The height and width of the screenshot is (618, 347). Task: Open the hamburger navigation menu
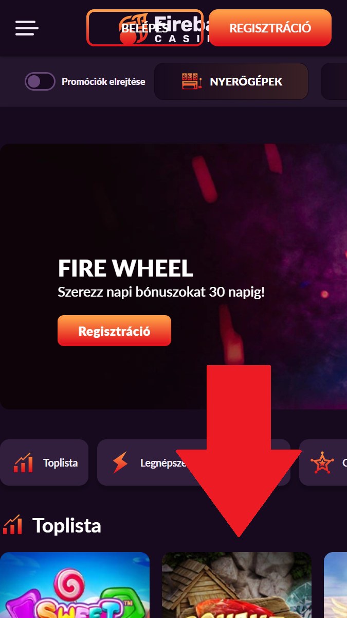[x=27, y=28]
